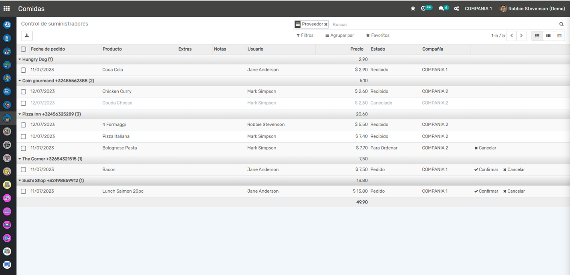Click the search magnifier icon
This screenshot has width=570, height=275.
(561, 24)
